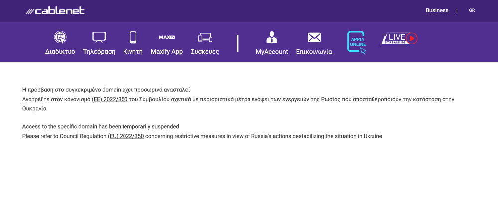Open the Τηλεόραση menu item
Viewport: 498px width, 206px height.
pyautogui.click(x=99, y=52)
